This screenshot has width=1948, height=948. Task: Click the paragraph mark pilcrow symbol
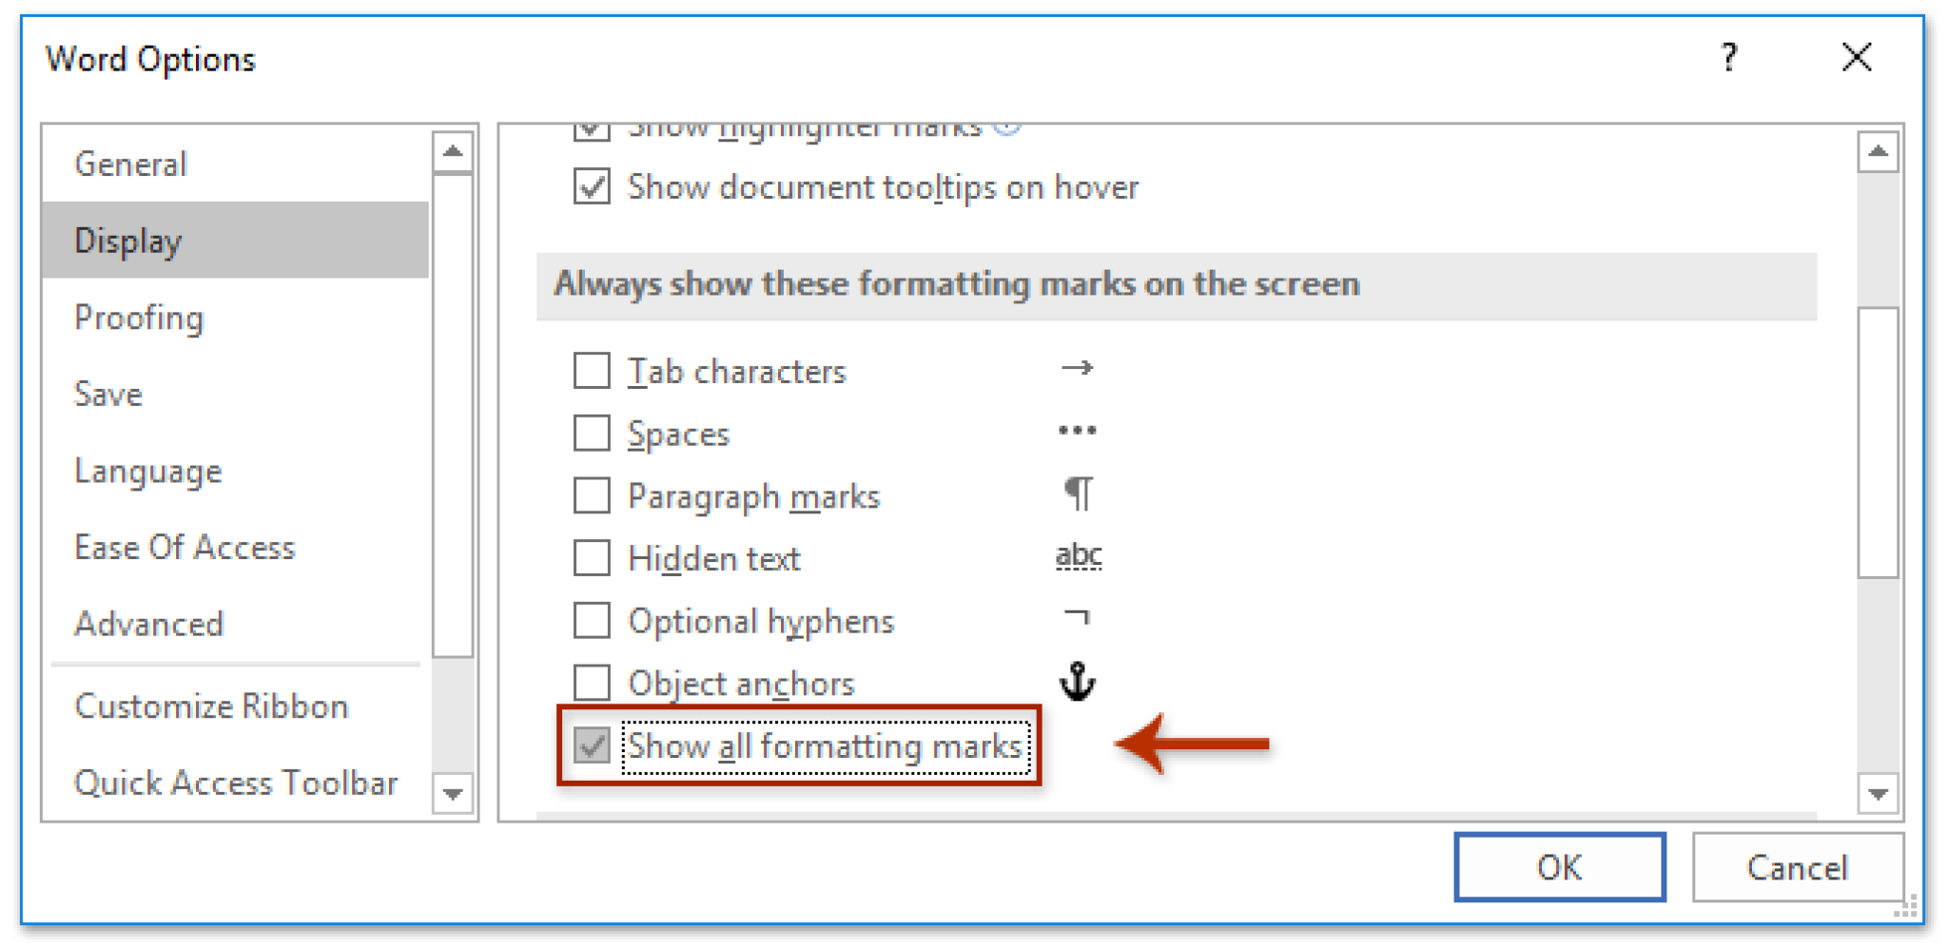(1078, 493)
